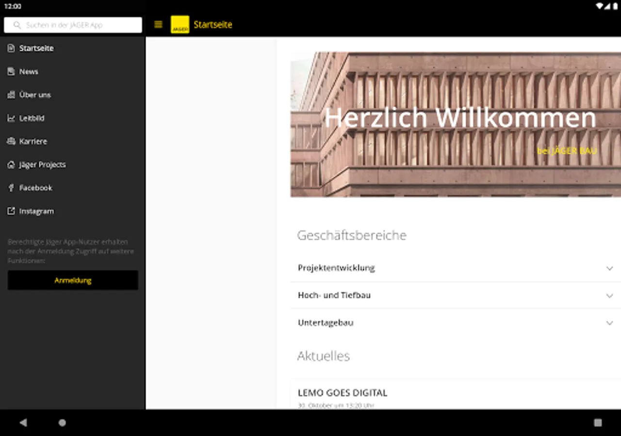Focus the 'Suchen in der JÄGER App' field
This screenshot has width=621, height=436.
pos(73,25)
